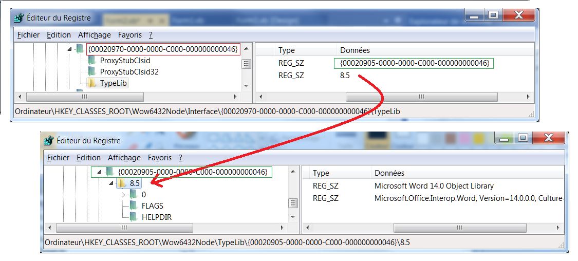Click bottom tree vertical scrollbar thumb
Image resolution: width=578 pixels, height=261 pixels.
293,203
